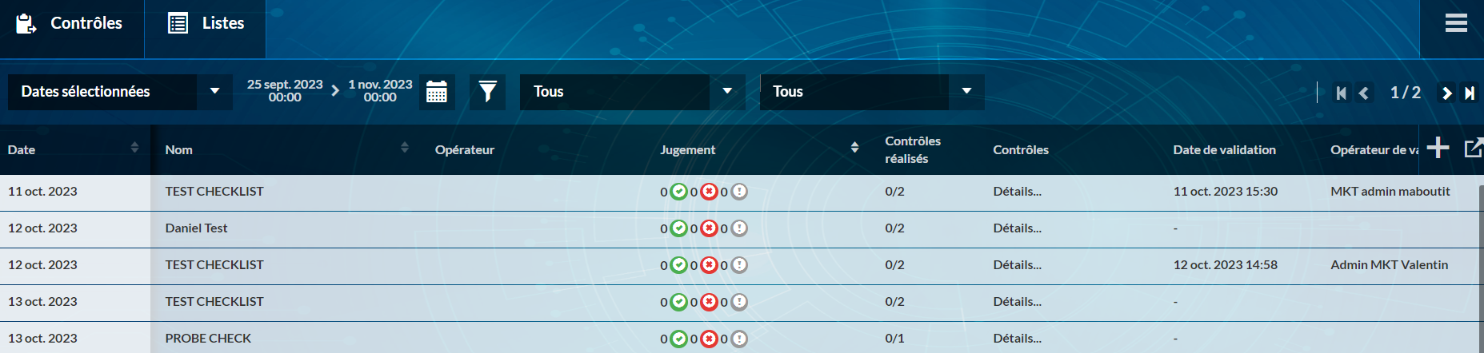Go to the next page
The height and width of the screenshot is (353, 1484).
coord(1446,93)
